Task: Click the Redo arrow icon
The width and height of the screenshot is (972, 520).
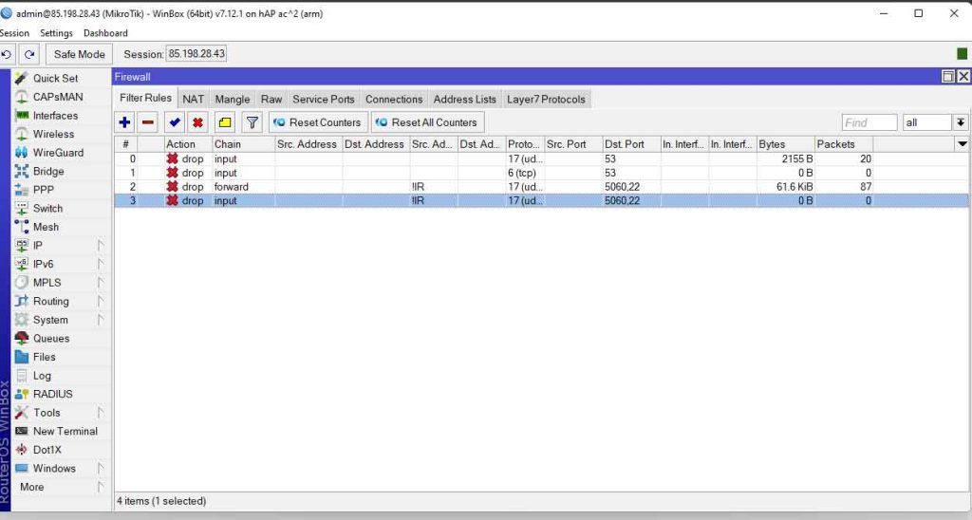Action: [x=29, y=54]
